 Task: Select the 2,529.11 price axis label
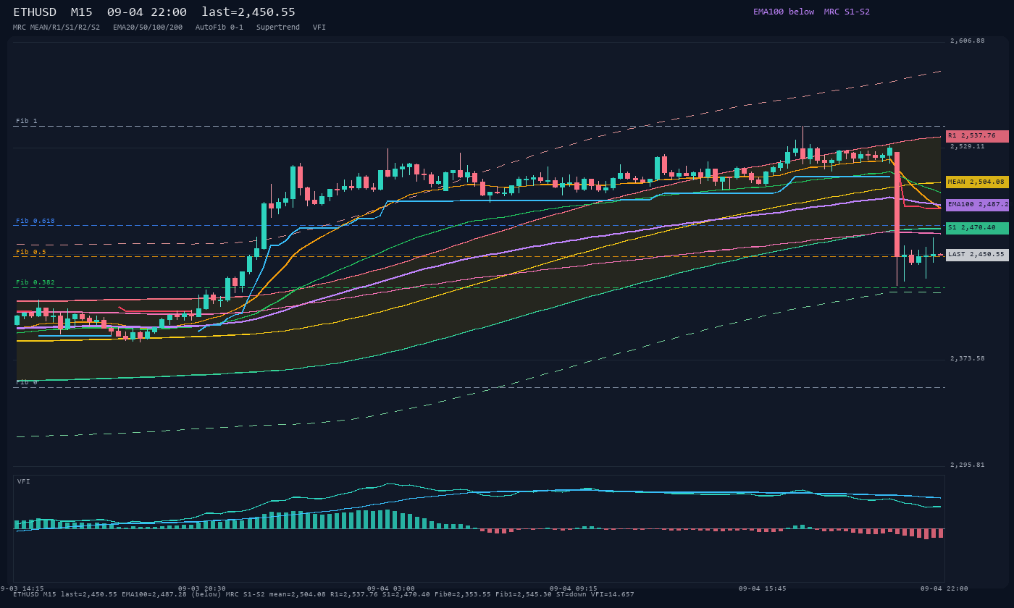click(968, 146)
